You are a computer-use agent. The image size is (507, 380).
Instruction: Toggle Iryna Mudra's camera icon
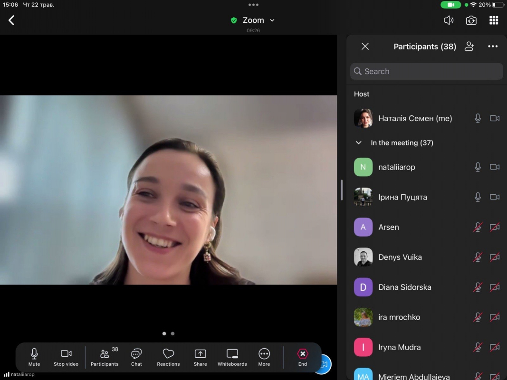click(x=495, y=347)
